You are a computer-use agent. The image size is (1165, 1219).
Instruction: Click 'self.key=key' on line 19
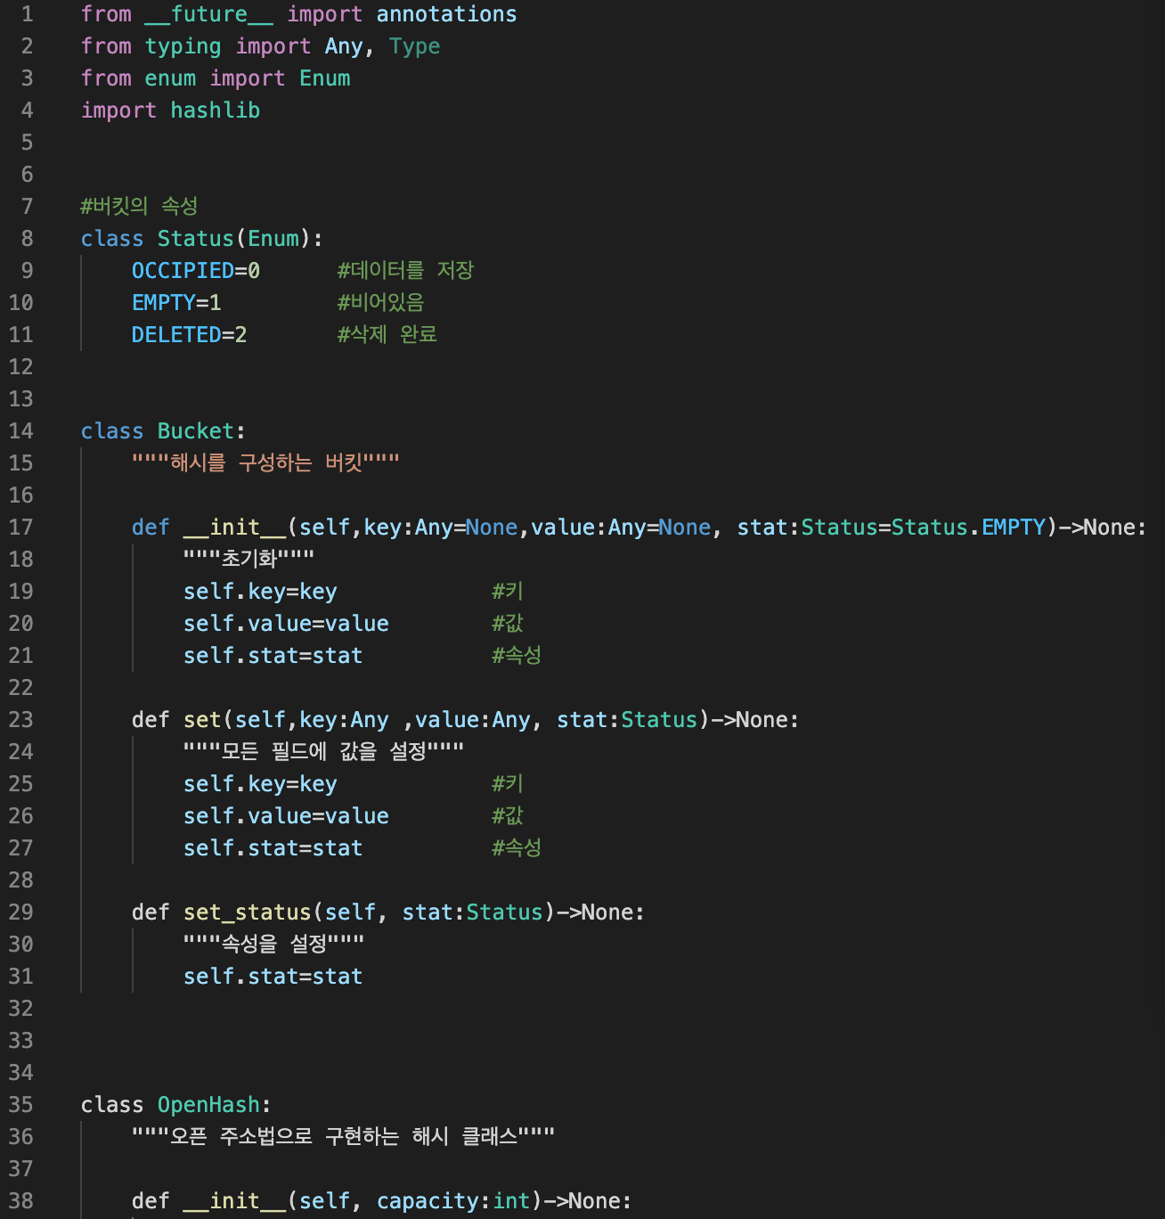click(260, 592)
